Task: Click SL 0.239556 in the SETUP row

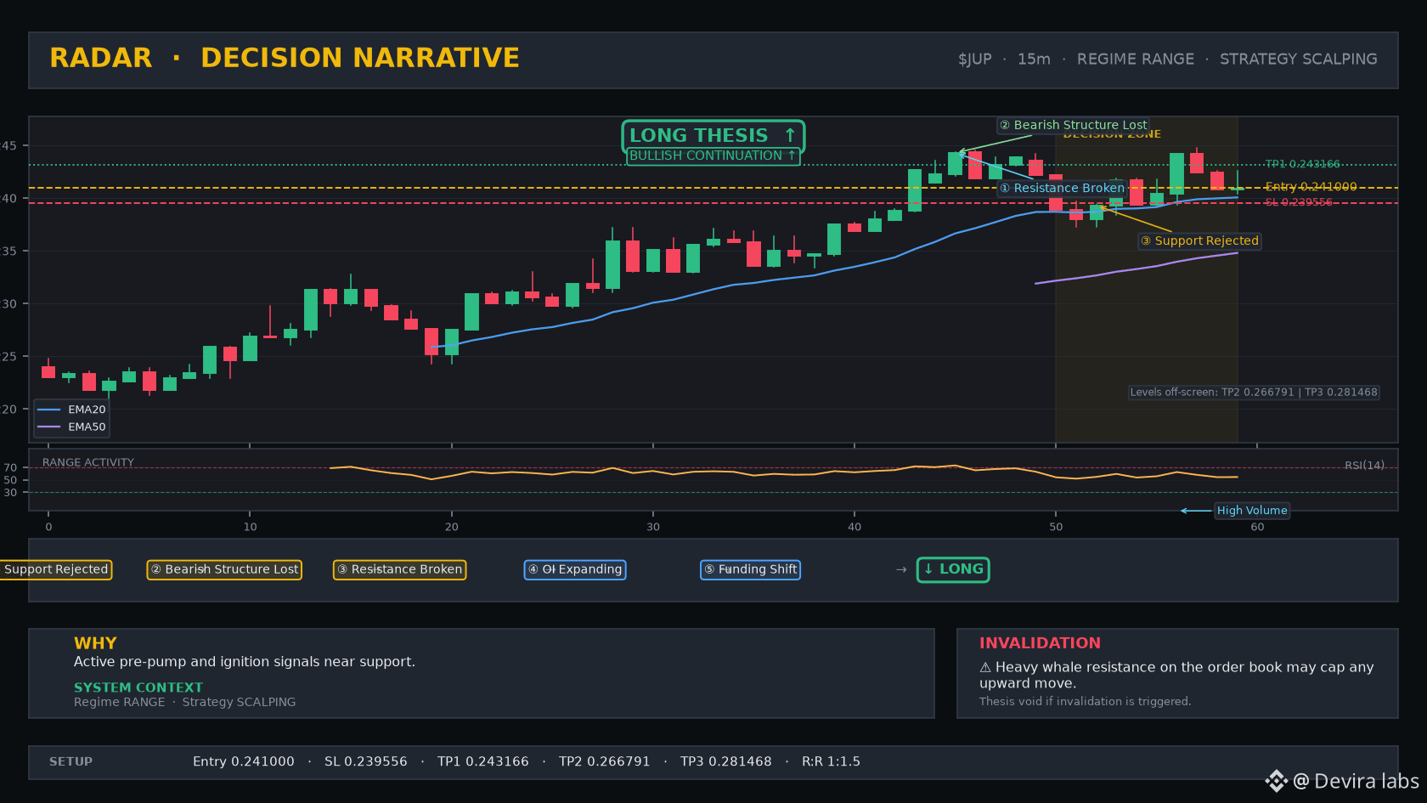Action: pyautogui.click(x=366, y=761)
